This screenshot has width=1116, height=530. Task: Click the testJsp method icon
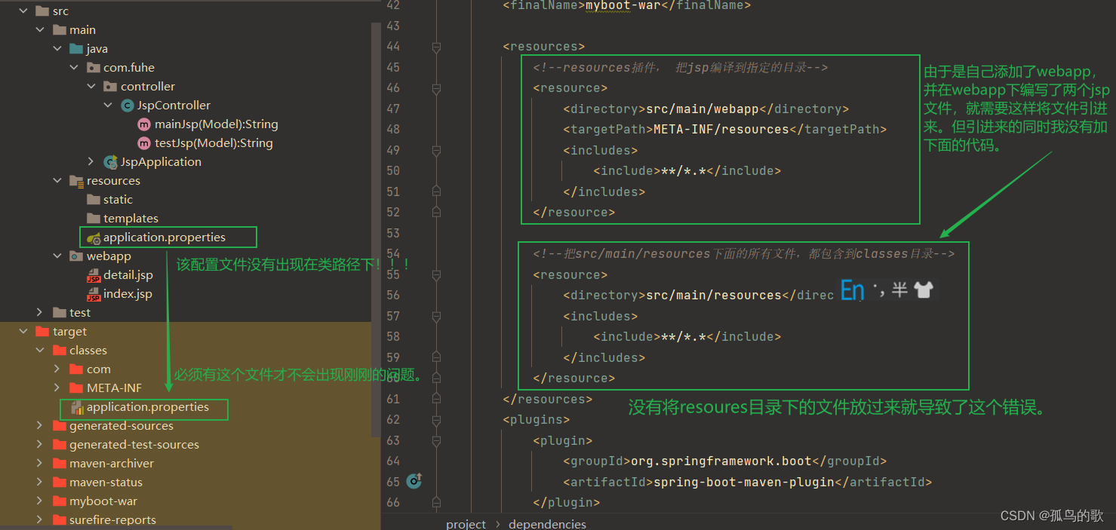143,143
